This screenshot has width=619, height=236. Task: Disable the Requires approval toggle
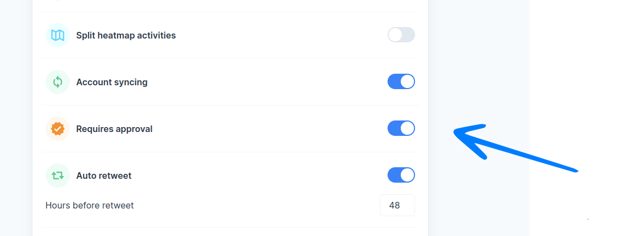click(401, 129)
